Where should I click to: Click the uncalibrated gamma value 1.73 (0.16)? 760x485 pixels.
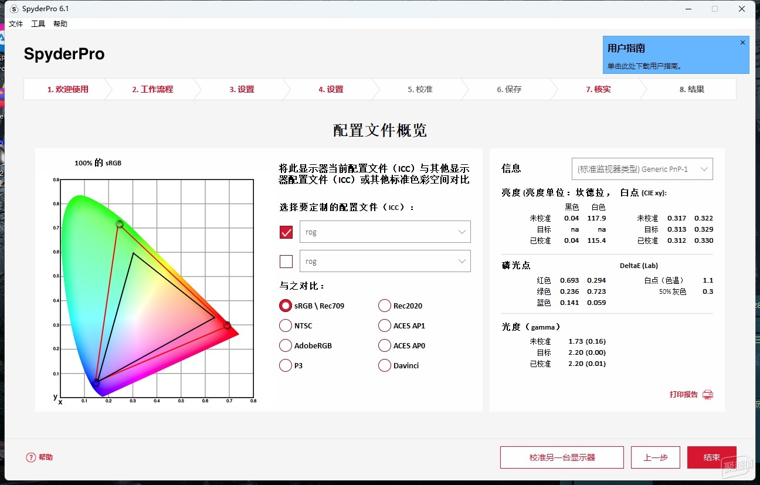tap(587, 341)
